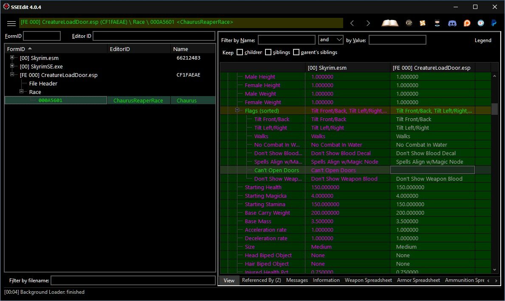The height and width of the screenshot is (301, 505).
Task: Enable Keep parent's siblings checkbox
Action: pyautogui.click(x=296, y=52)
